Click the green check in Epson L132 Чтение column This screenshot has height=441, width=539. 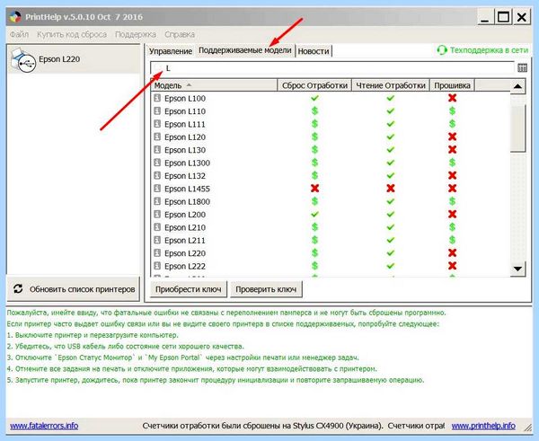390,175
